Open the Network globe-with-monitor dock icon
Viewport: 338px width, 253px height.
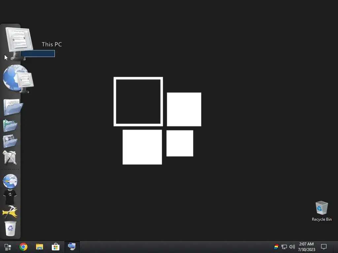click(x=18, y=79)
